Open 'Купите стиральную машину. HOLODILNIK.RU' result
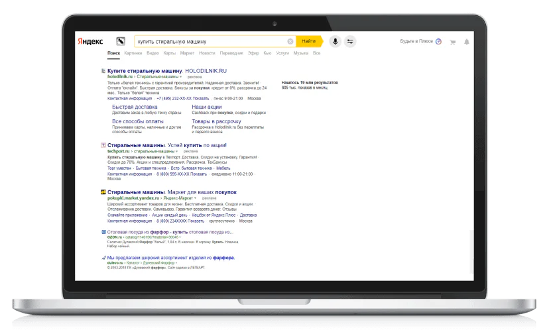The image size is (549, 334). pyautogui.click(x=167, y=71)
